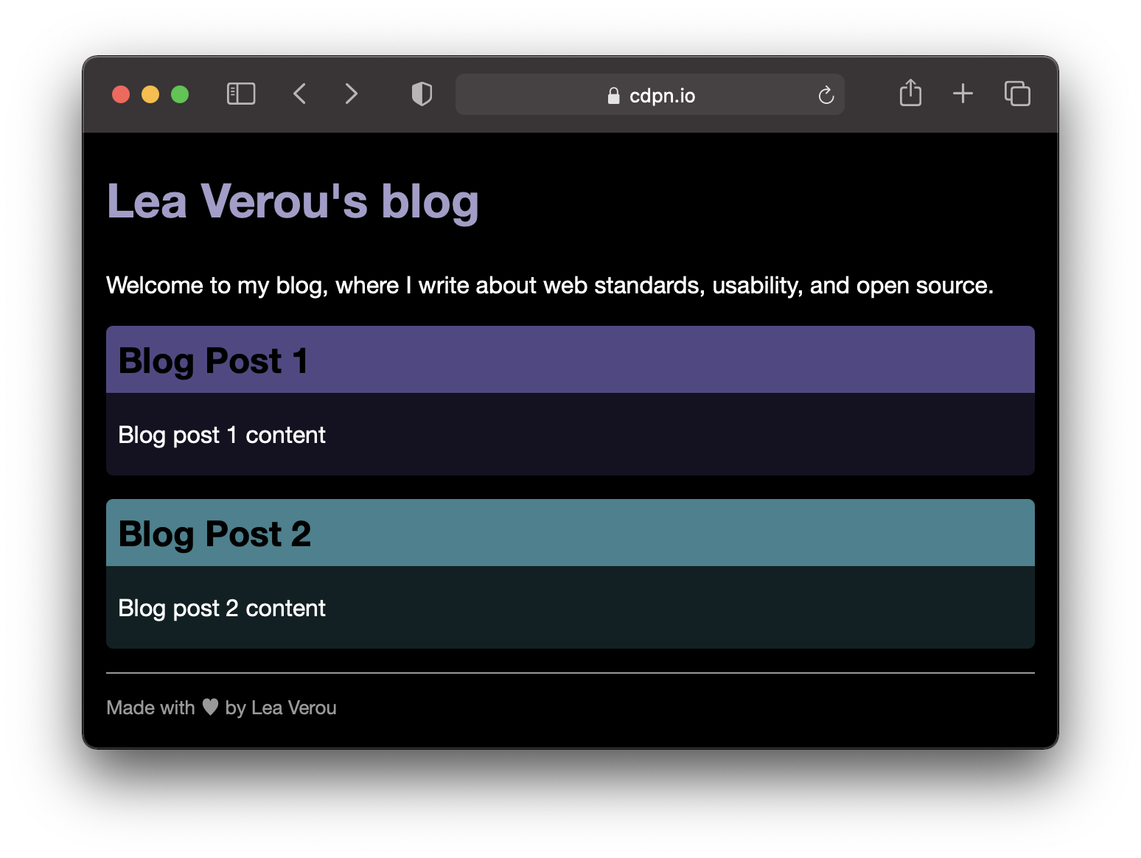
Task: Focus the cdpn.io address field
Action: click(x=649, y=94)
